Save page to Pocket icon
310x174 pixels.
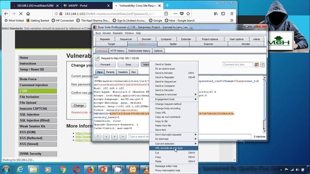(x=182, y=14)
